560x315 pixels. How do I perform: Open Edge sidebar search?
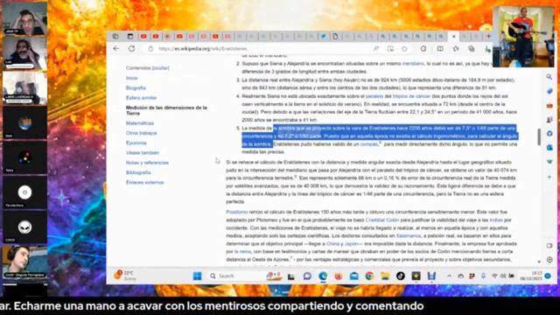(549, 77)
